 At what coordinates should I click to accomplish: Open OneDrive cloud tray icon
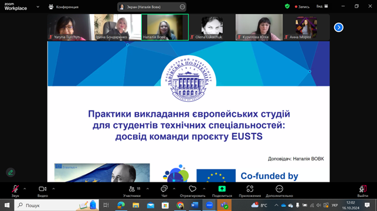click(283, 205)
